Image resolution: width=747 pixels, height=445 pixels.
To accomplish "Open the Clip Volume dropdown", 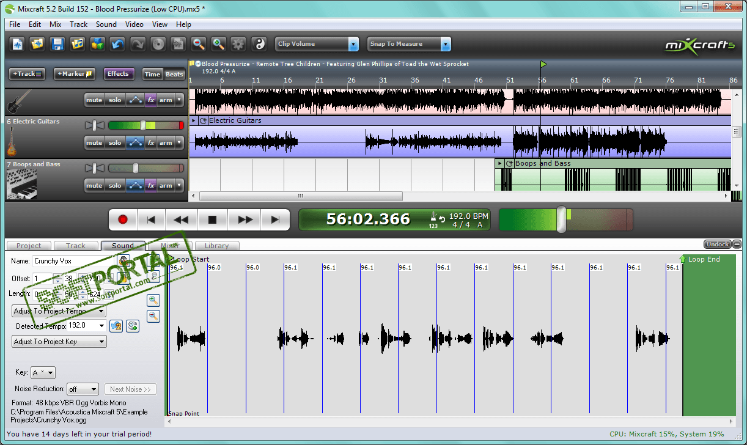I will pos(353,44).
